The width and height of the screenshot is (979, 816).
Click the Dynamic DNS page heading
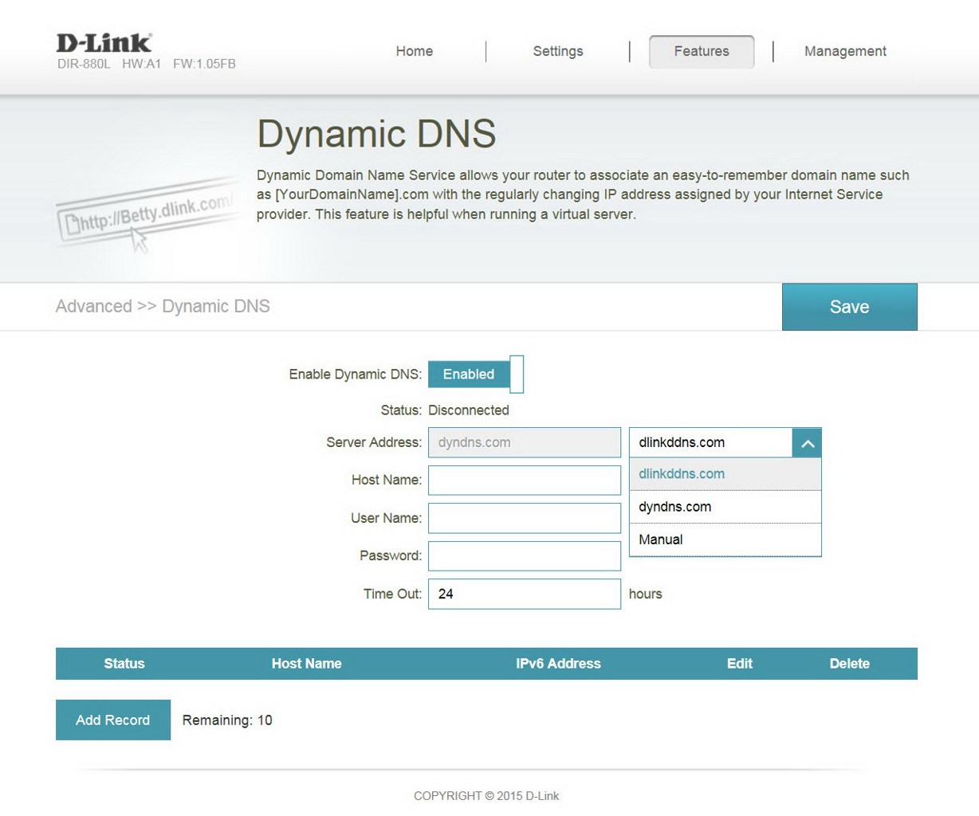click(376, 134)
